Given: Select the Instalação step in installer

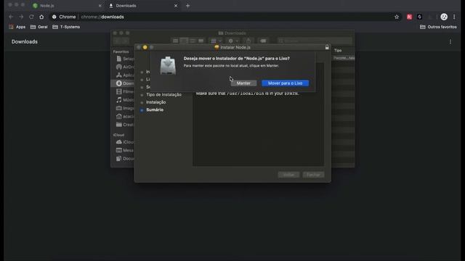Looking at the screenshot, I should [x=155, y=102].
